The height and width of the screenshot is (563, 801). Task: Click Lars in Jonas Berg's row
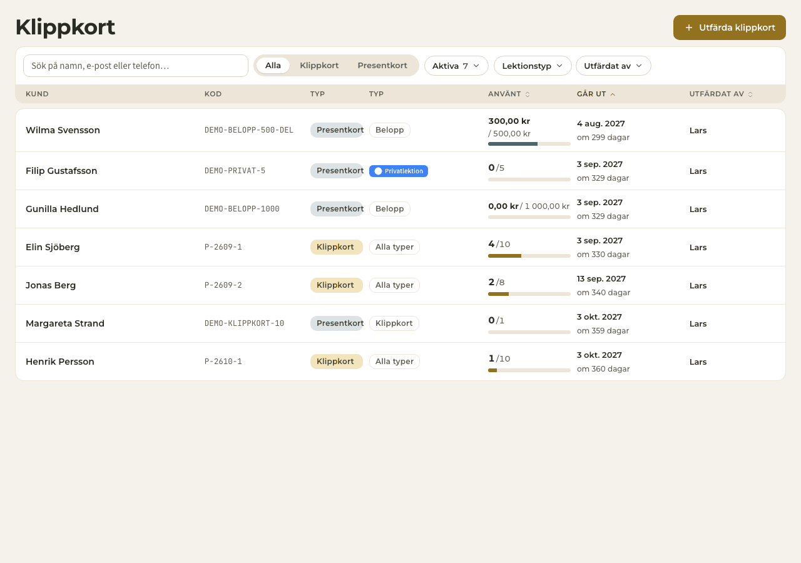pyautogui.click(x=698, y=285)
